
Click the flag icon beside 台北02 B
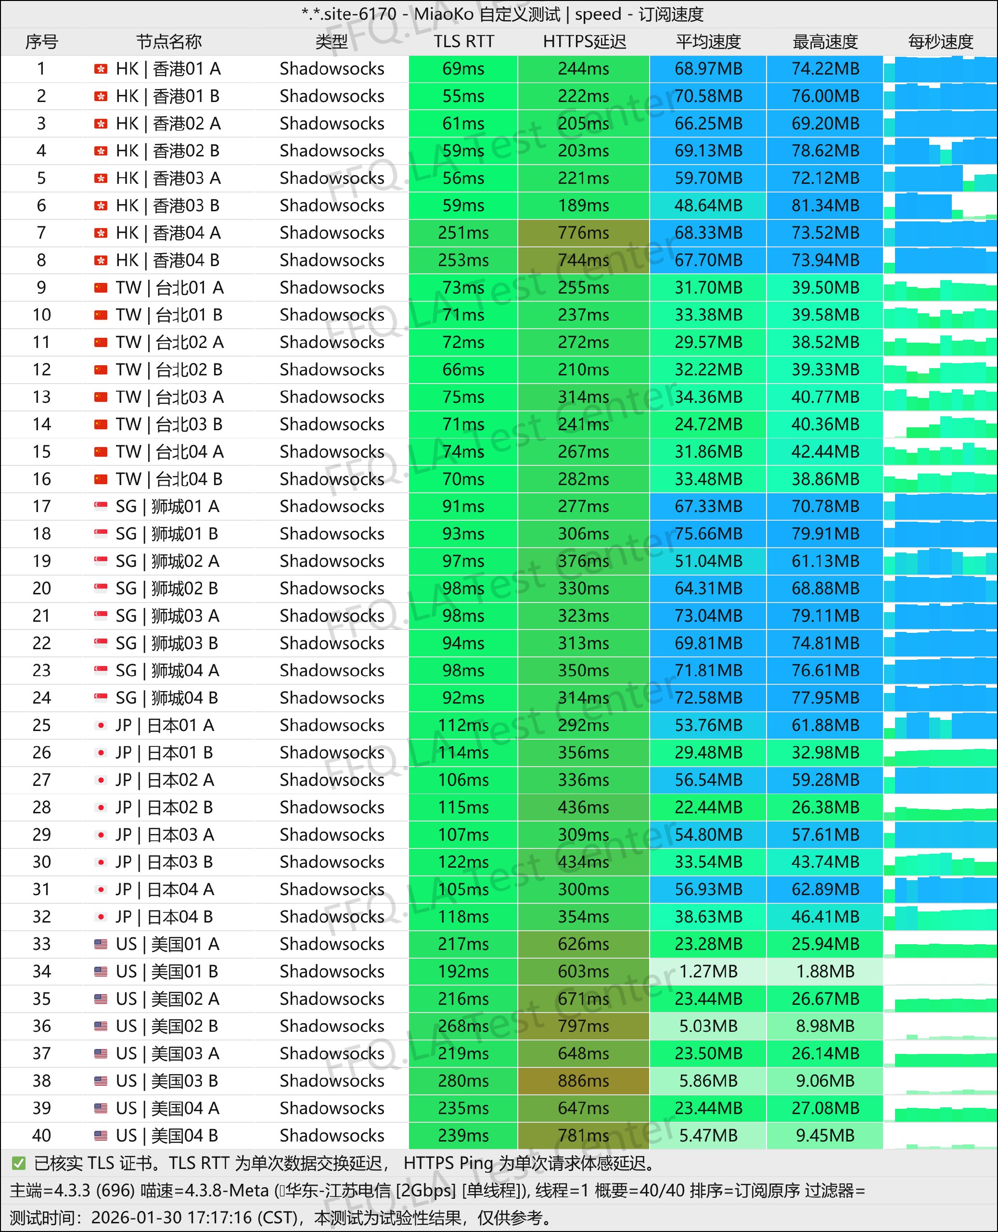tap(101, 370)
